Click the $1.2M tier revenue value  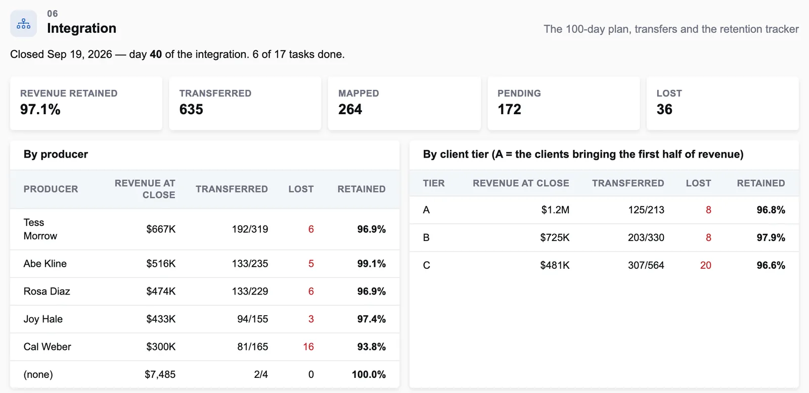(555, 210)
